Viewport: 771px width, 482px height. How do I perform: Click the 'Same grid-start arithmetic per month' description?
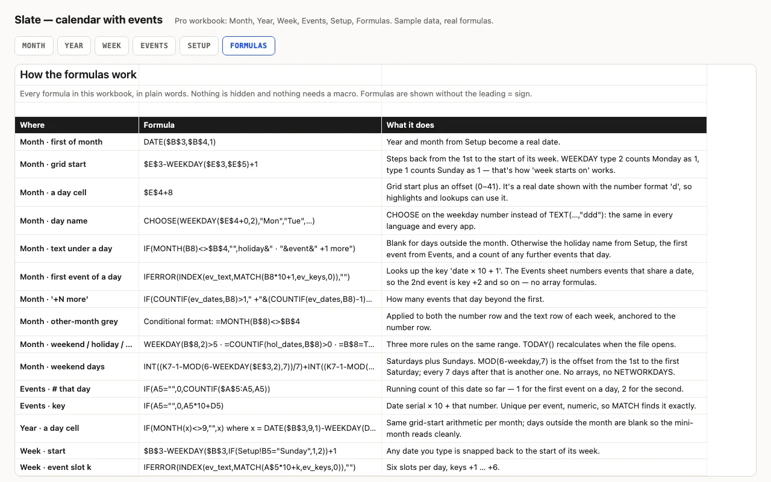(x=544, y=428)
